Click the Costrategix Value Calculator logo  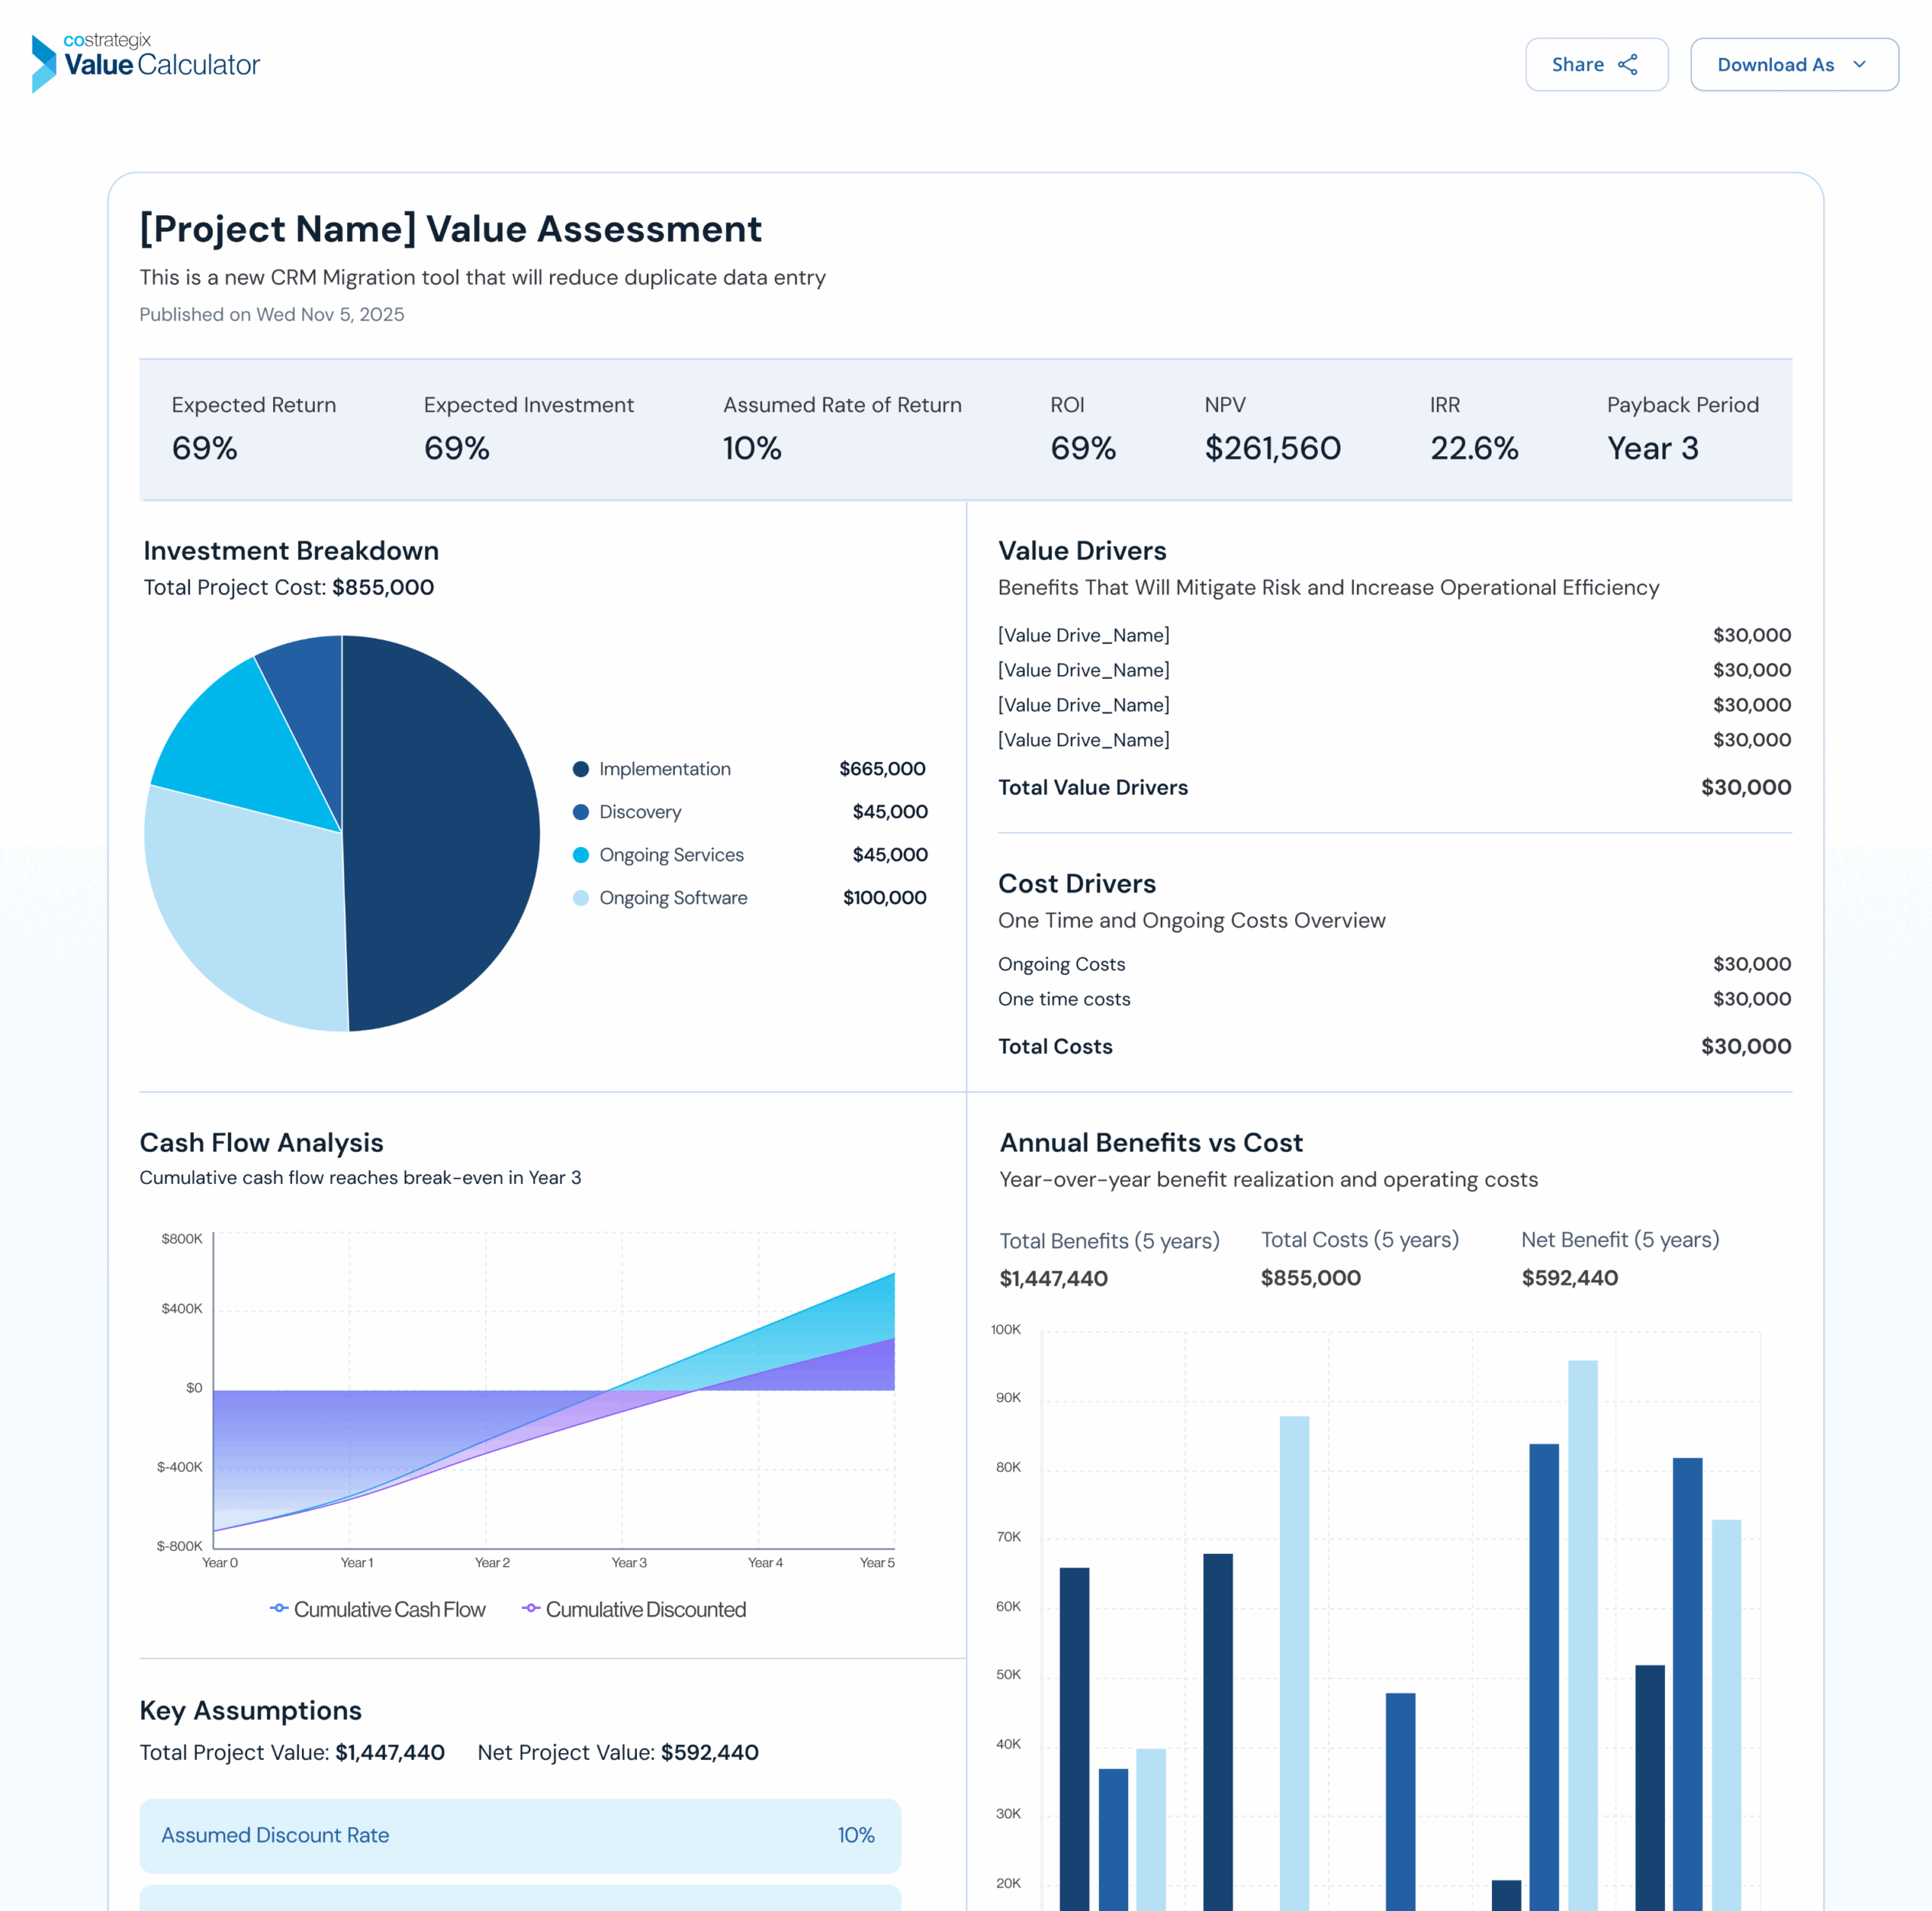point(146,63)
